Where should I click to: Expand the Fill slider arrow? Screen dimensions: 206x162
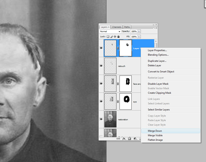pos(139,37)
